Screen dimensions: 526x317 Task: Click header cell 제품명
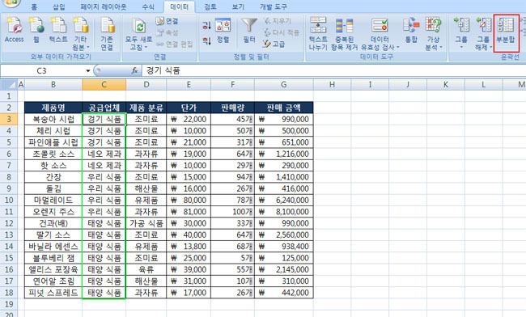[53, 108]
